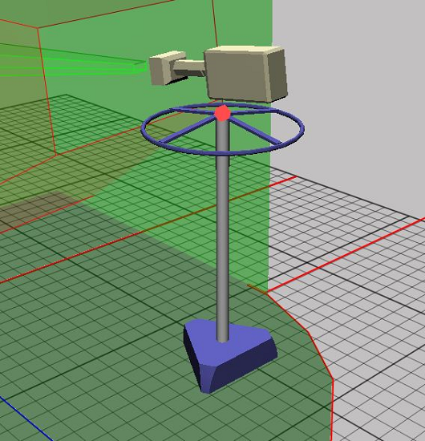Select the large beige camera body box

245,74
